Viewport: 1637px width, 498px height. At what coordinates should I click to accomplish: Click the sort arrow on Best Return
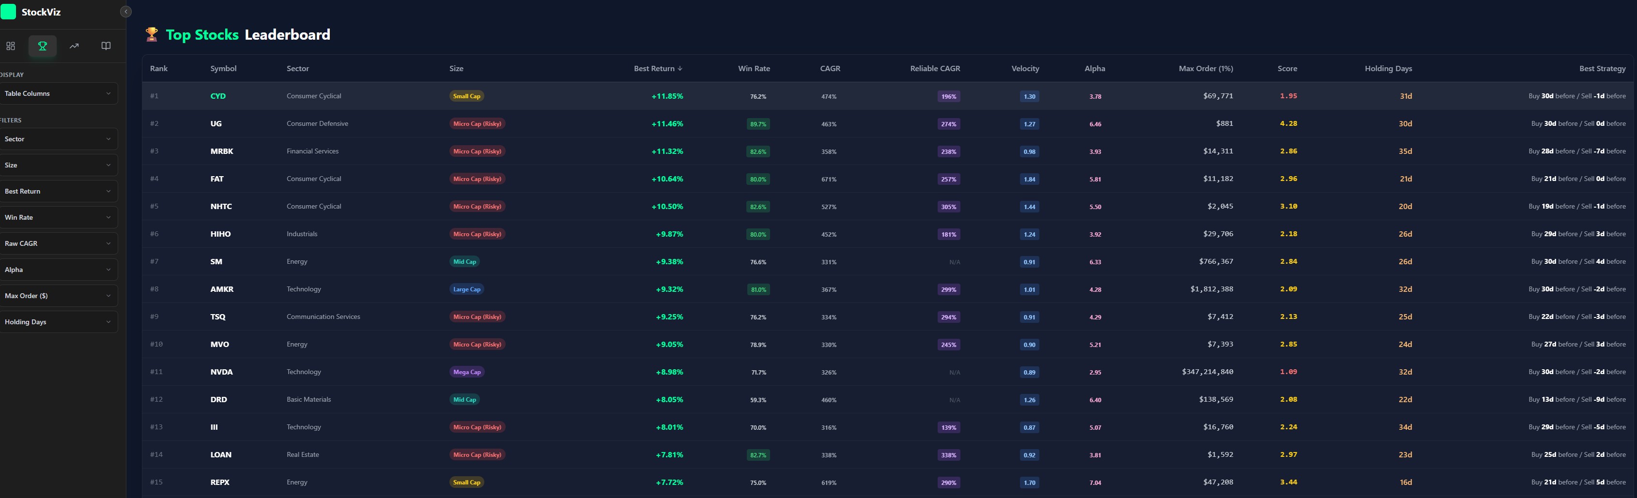(680, 69)
